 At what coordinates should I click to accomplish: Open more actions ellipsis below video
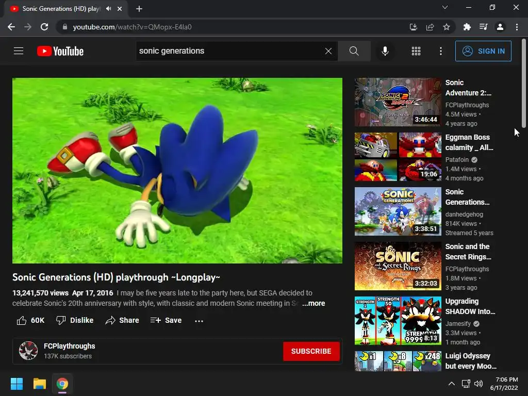point(199,321)
